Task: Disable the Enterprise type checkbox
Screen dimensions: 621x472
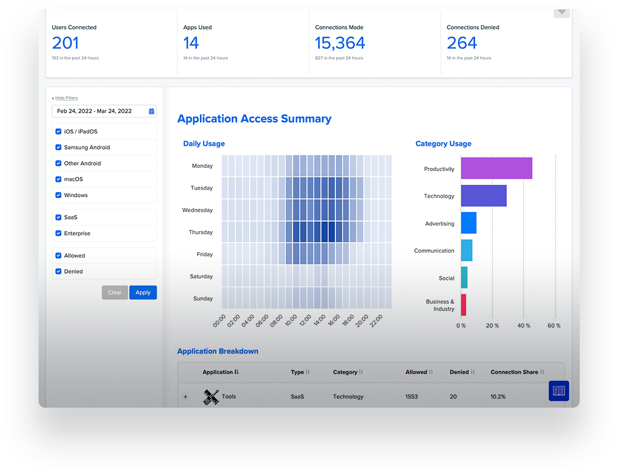Action: coord(58,233)
